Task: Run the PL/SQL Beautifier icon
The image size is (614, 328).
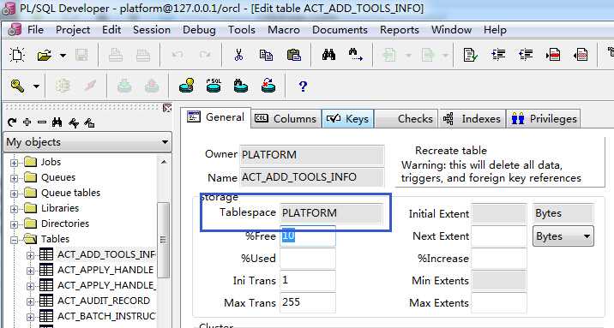Action: tap(470, 55)
